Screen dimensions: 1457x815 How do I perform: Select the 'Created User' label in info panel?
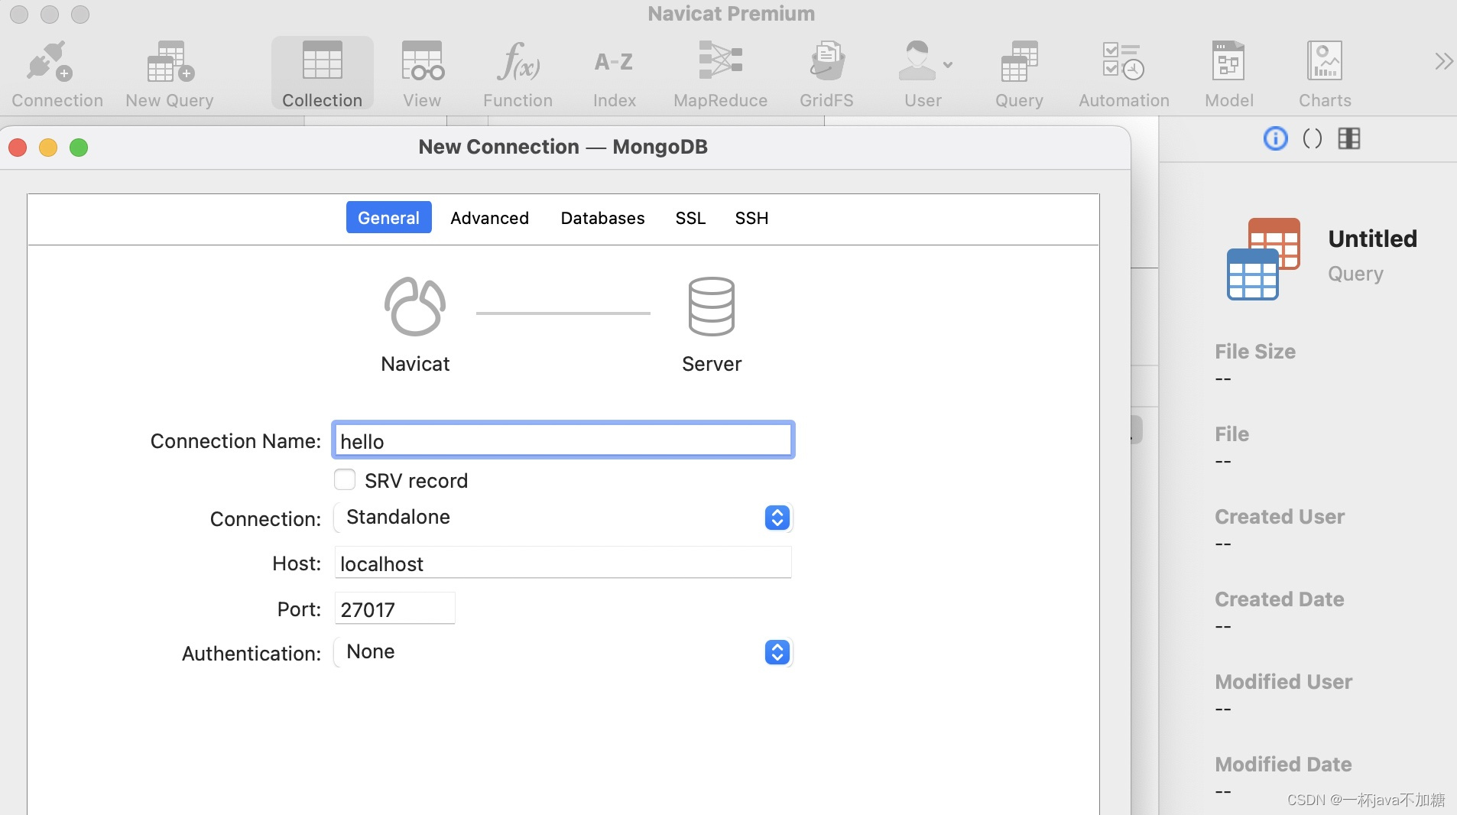click(x=1280, y=517)
